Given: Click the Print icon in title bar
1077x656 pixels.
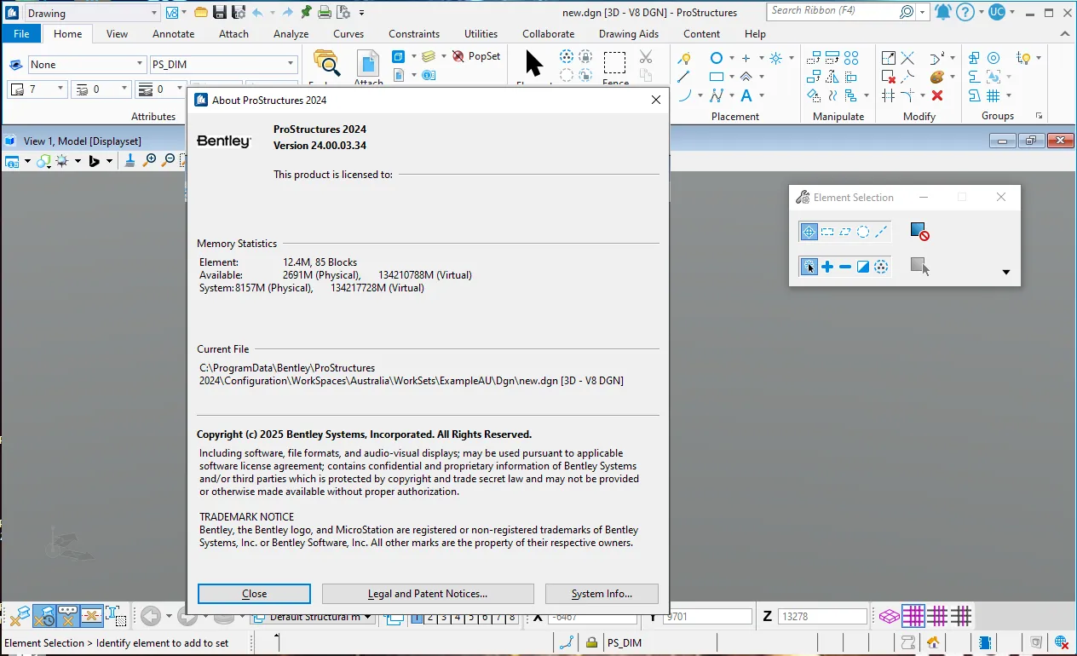Looking at the screenshot, I should click(x=325, y=12).
